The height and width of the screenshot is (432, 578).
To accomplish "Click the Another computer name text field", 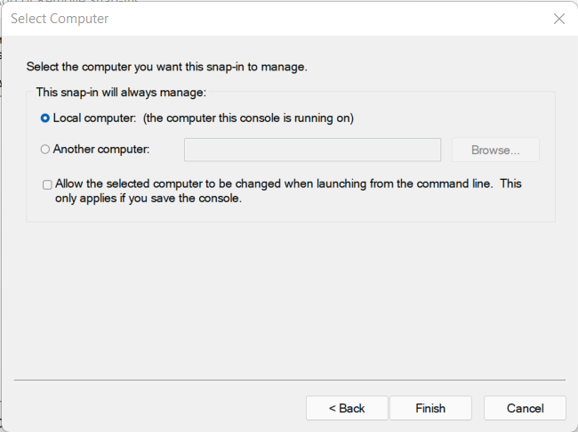I will point(312,150).
